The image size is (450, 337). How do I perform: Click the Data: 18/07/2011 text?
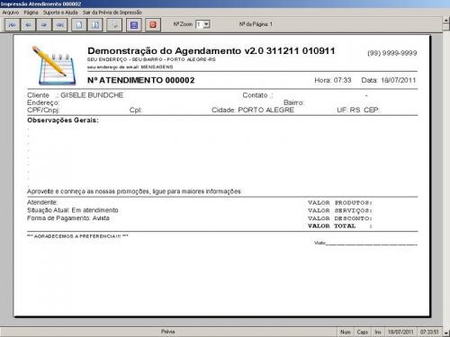[389, 80]
